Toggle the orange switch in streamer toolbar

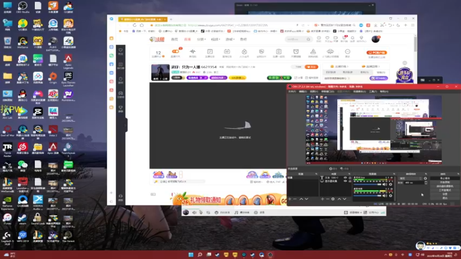pyautogui.click(x=176, y=51)
